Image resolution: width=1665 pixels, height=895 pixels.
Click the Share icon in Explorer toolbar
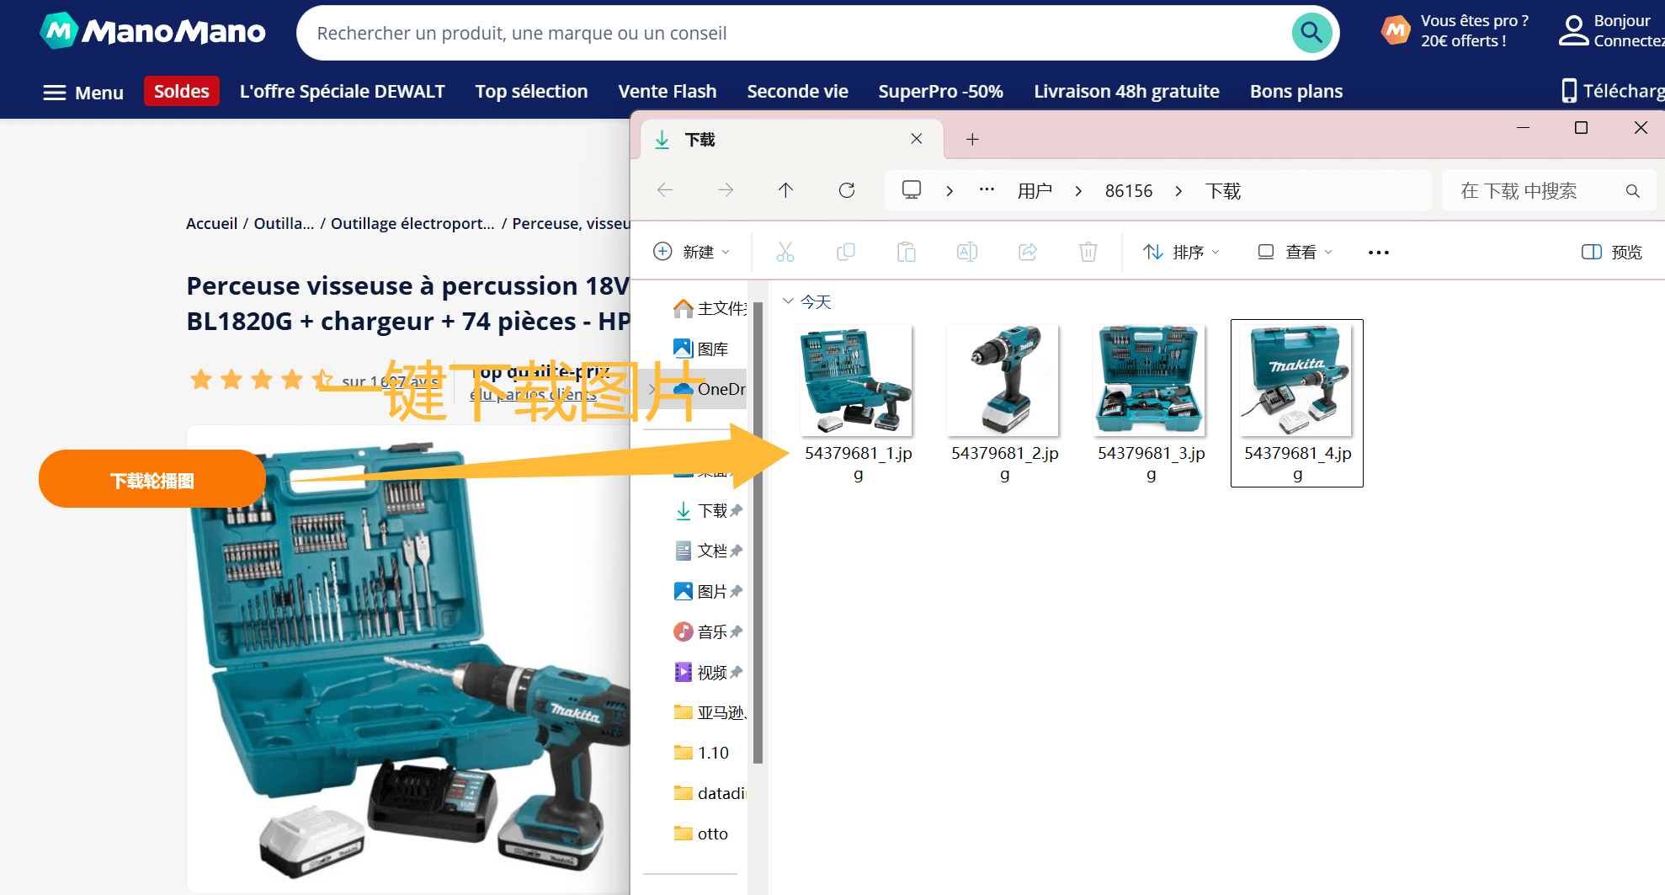tap(1028, 252)
